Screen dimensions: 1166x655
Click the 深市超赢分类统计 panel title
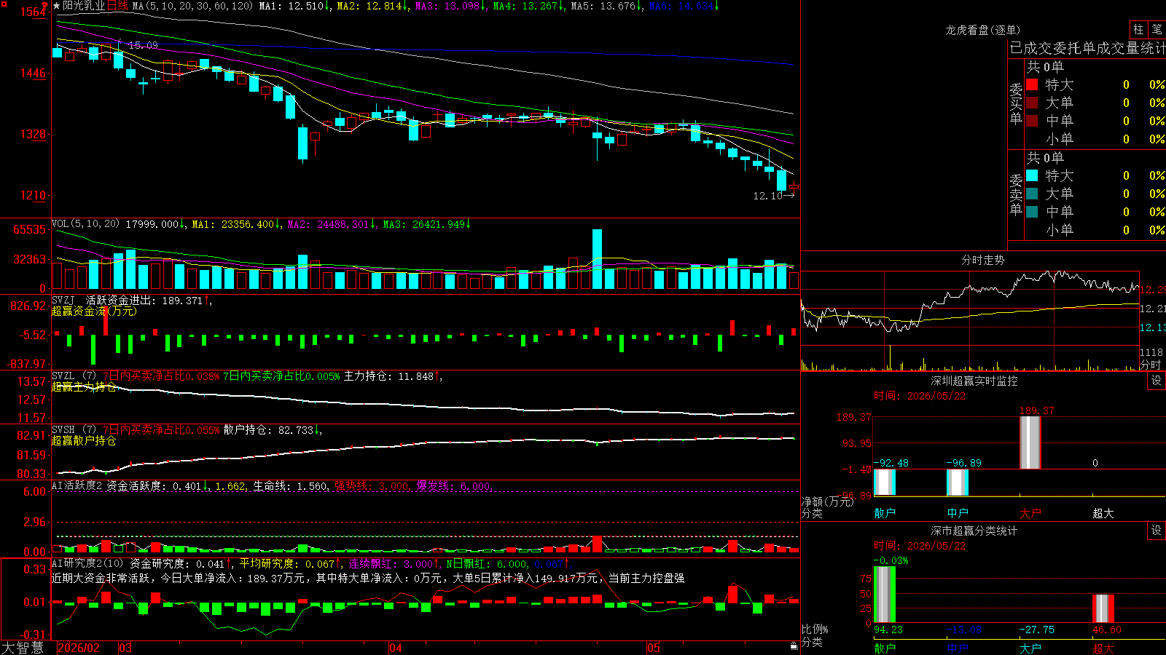pyautogui.click(x=974, y=531)
